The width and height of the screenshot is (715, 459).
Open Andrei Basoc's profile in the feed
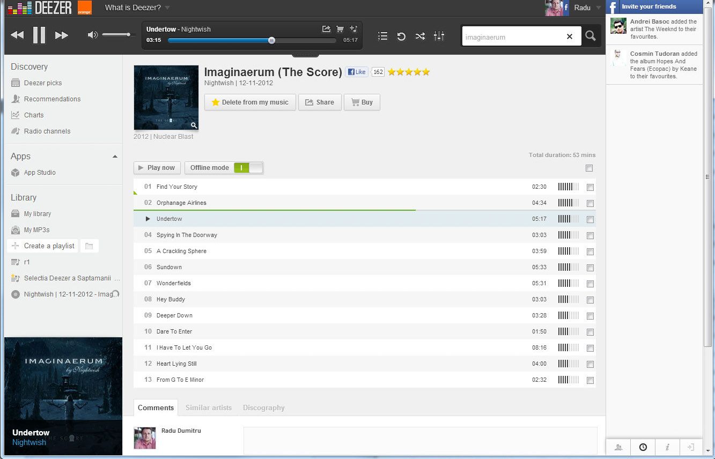(x=650, y=22)
